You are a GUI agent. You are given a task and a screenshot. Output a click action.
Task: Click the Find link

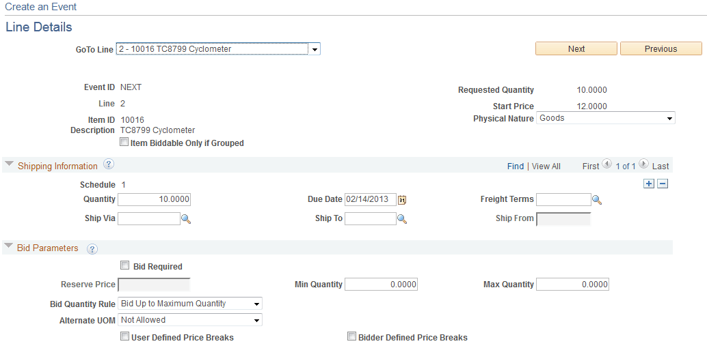pyautogui.click(x=516, y=166)
